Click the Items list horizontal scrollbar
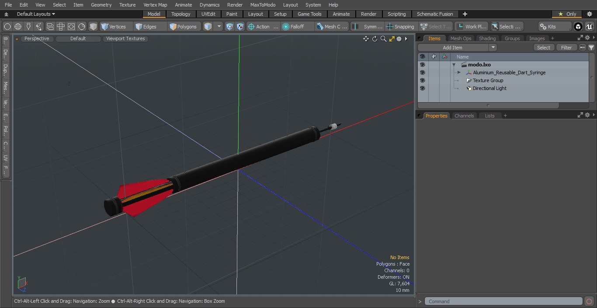Viewport: 597px width, 308px height. point(488,105)
